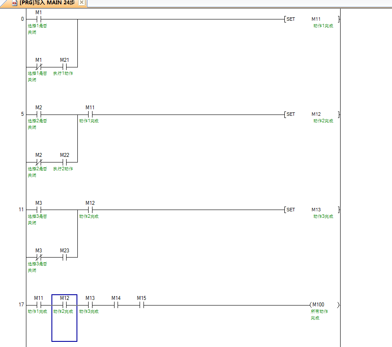Click the M11 contact in rung 5
Viewport: 392px width, 347px height.
[x=90, y=115]
